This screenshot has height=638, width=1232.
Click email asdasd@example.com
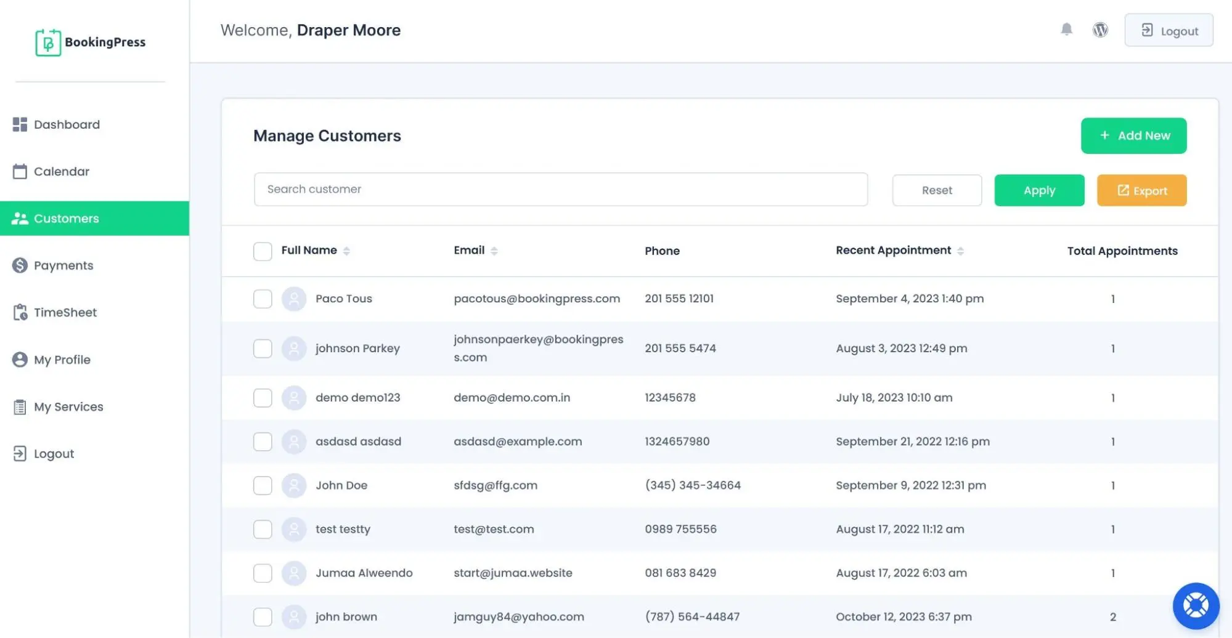coord(518,442)
